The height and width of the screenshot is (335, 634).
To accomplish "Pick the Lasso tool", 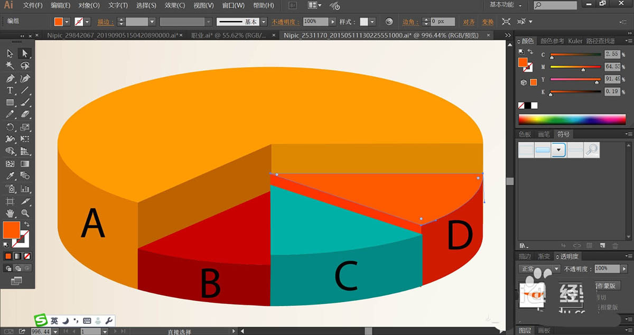I will (x=24, y=66).
